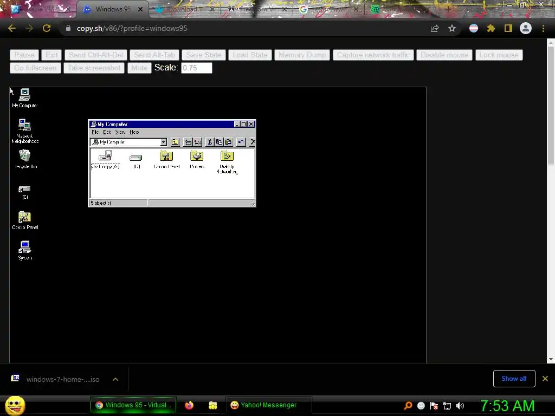Image resolution: width=555 pixels, height=416 pixels.
Task: Open the View menu
Action: [x=120, y=132]
